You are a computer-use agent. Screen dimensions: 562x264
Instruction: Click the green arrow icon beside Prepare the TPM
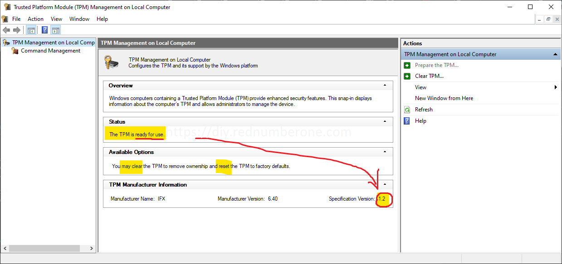(x=407, y=65)
